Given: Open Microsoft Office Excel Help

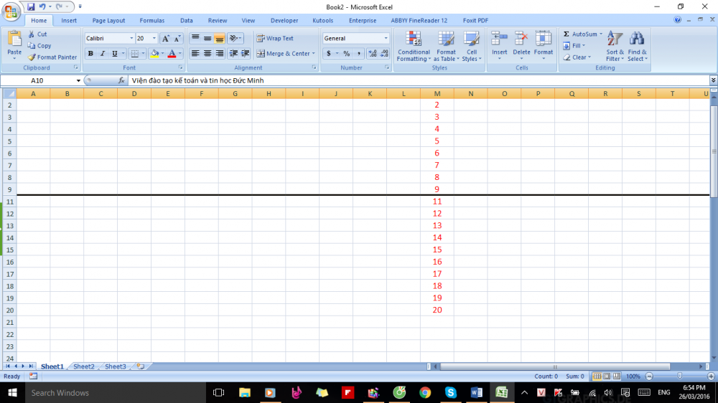Looking at the screenshot, I should [677, 19].
